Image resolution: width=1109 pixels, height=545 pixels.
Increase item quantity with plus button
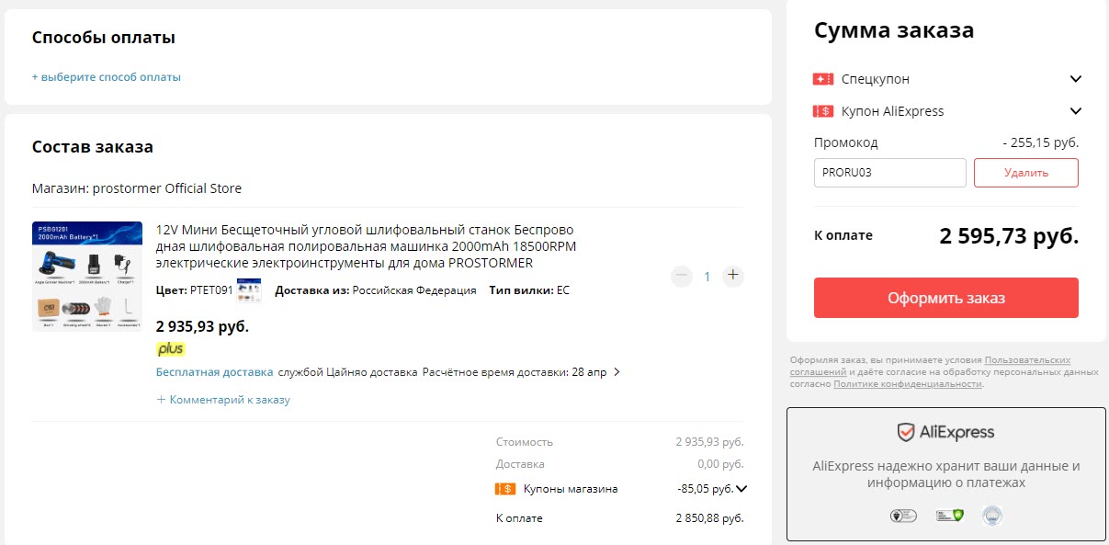(732, 275)
